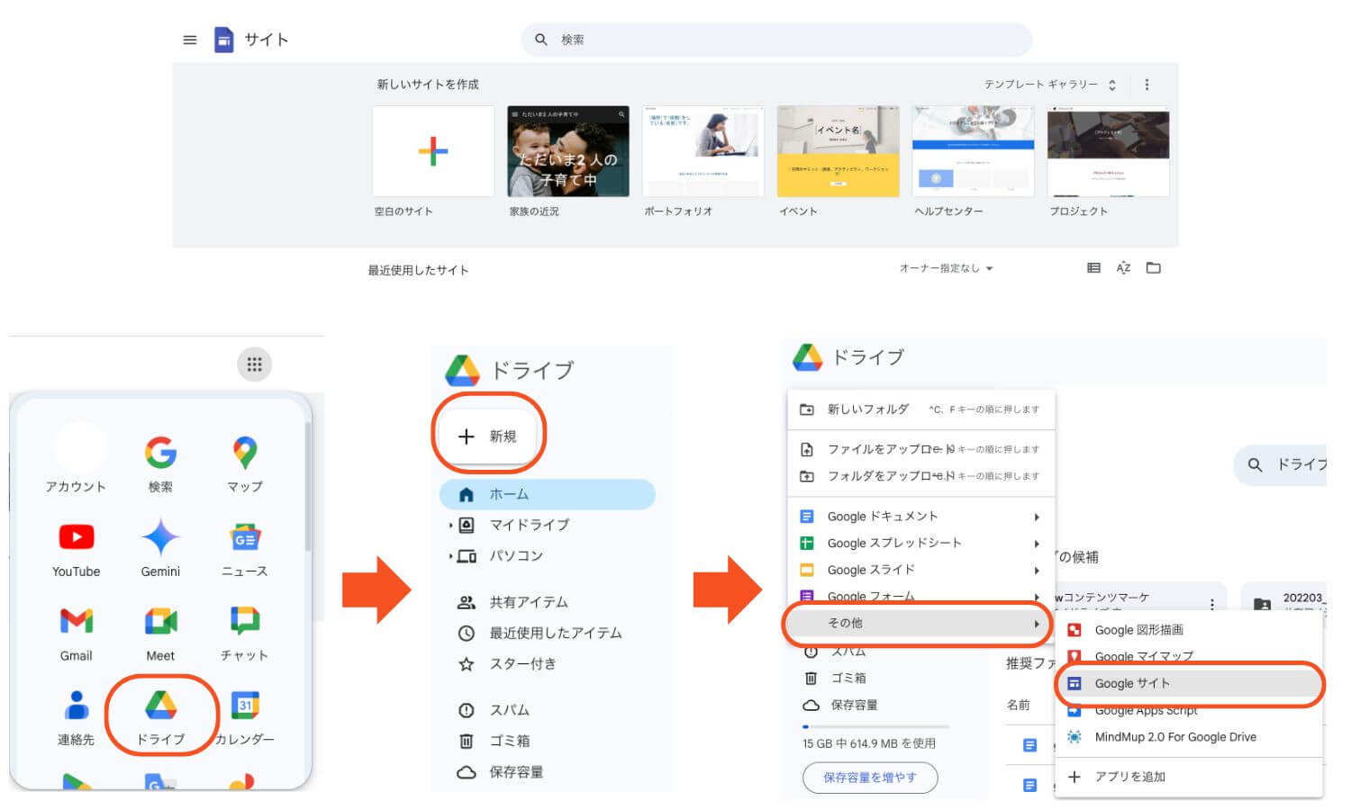Open ゴミ箱 below the right Drive menu
Image resolution: width=1351 pixels, height=810 pixels.
(835, 678)
